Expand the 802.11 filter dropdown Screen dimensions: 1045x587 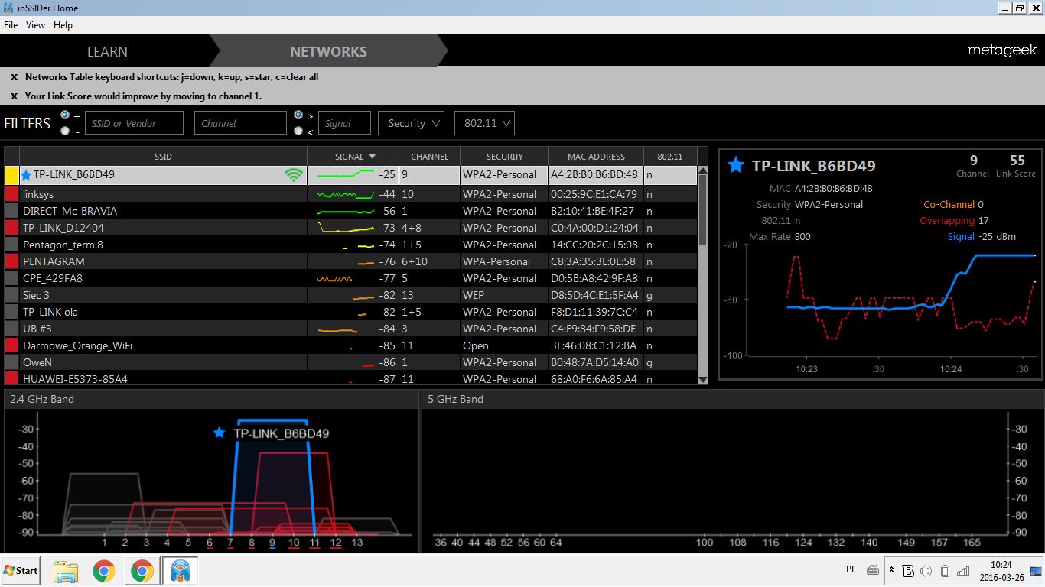(x=483, y=123)
